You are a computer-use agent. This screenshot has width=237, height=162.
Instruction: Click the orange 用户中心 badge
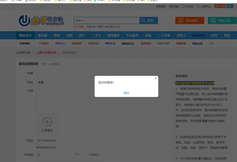tap(220, 6)
